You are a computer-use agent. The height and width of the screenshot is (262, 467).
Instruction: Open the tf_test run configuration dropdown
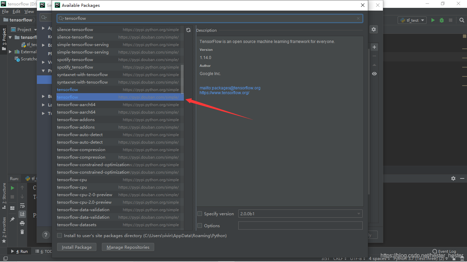coord(412,20)
